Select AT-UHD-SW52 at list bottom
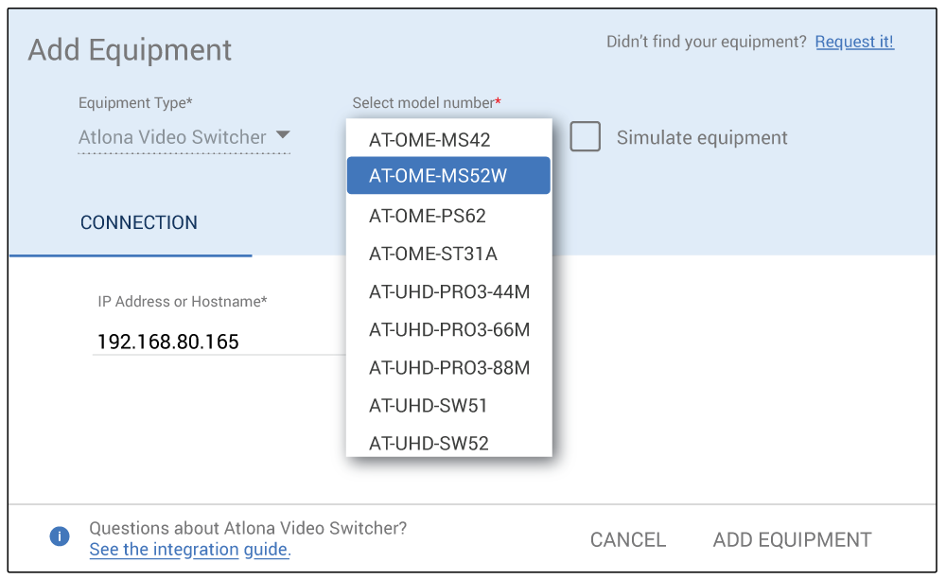Viewport: 946px width, 580px height. tap(429, 442)
